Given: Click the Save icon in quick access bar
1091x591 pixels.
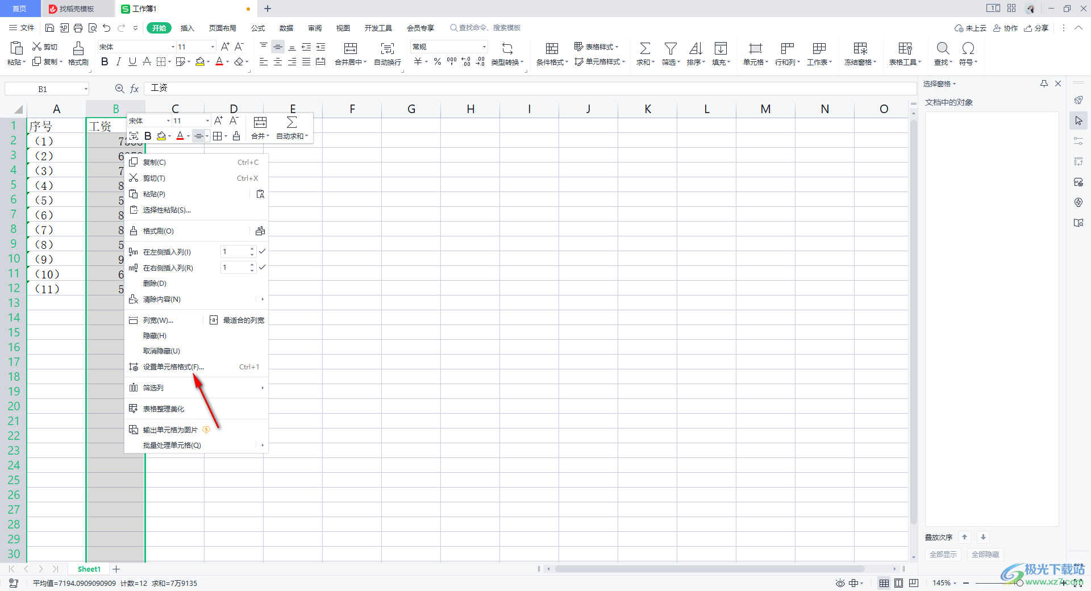Looking at the screenshot, I should 49,28.
